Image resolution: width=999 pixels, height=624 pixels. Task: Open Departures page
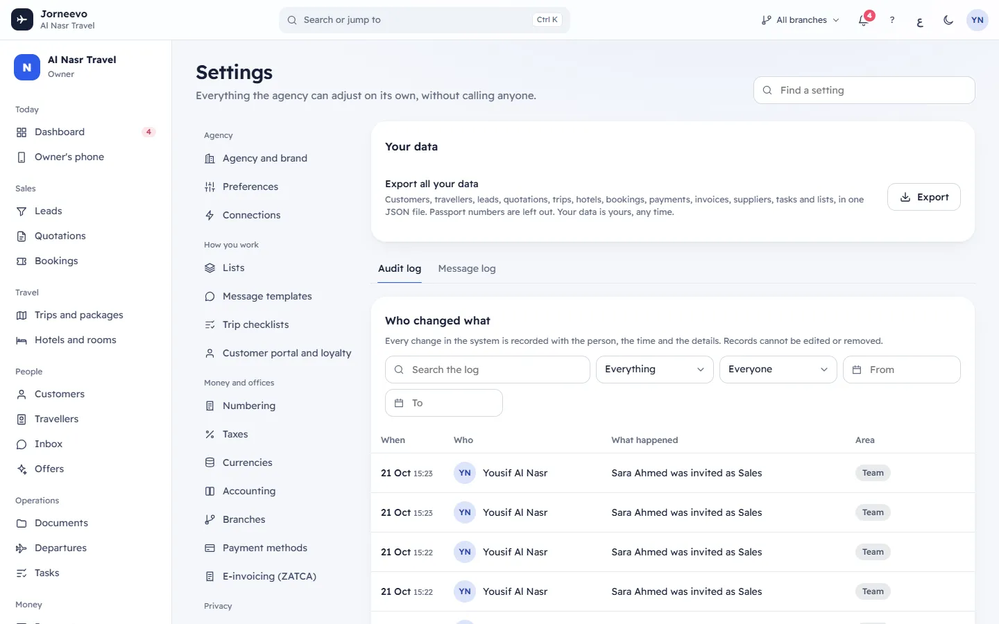86,548
